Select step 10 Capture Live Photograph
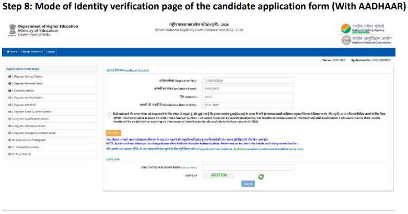 (27, 140)
